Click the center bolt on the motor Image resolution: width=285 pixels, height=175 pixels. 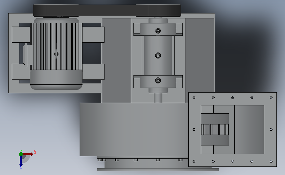pos(56,54)
